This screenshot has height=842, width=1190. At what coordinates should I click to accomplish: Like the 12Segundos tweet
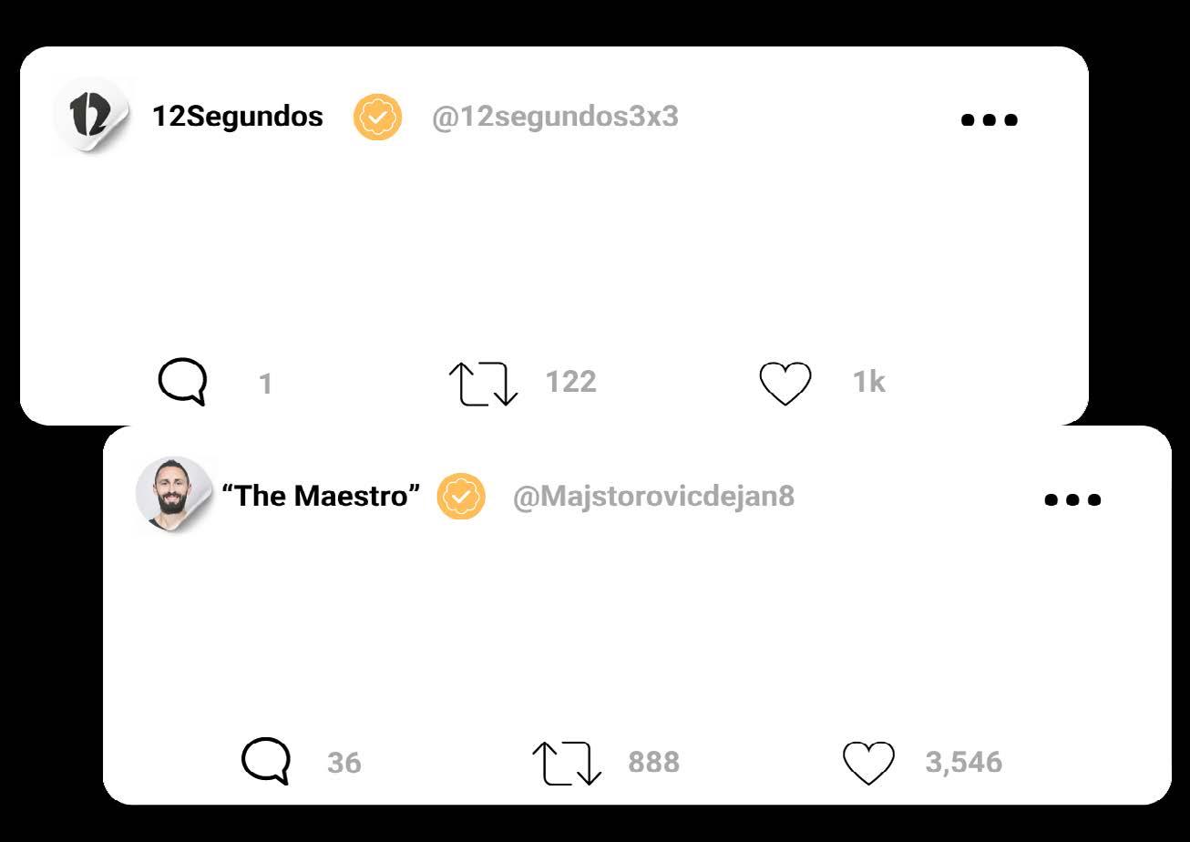click(785, 383)
